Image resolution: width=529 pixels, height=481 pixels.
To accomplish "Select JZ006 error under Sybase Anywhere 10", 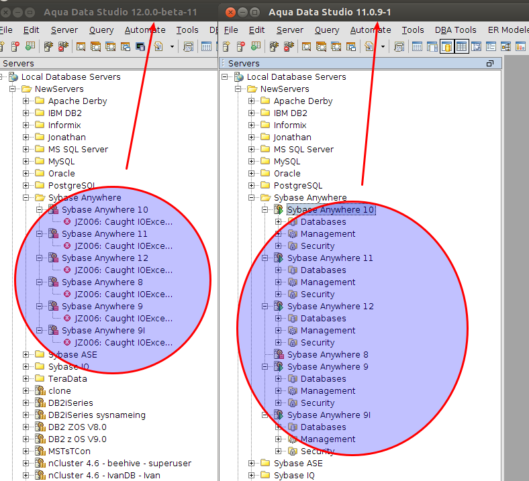I will (124, 222).
